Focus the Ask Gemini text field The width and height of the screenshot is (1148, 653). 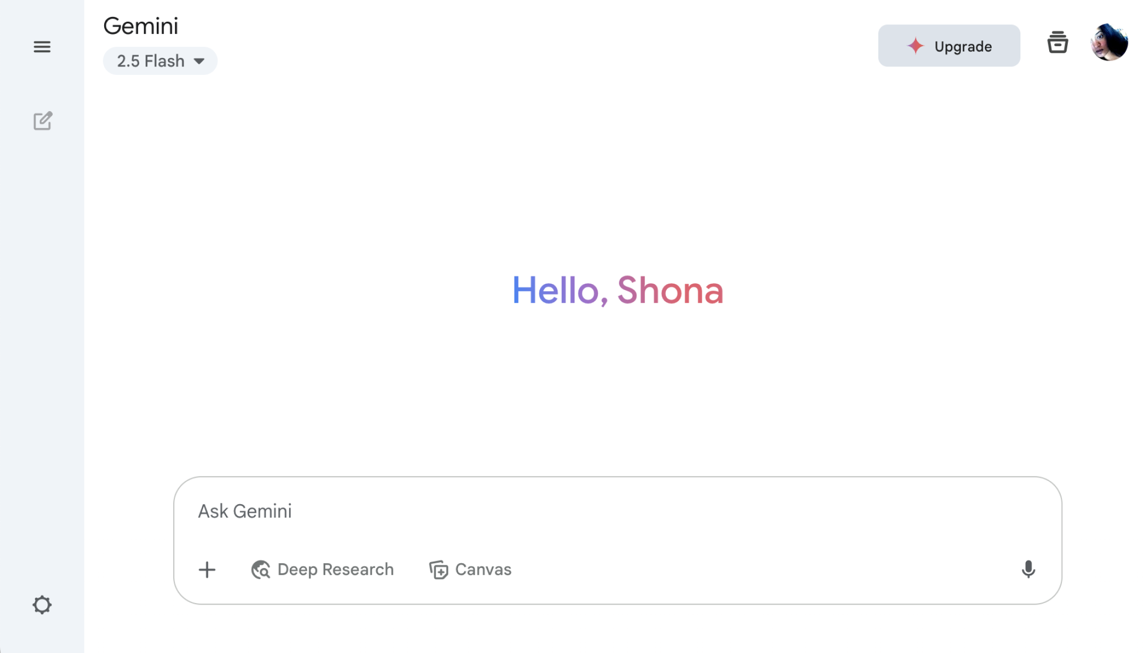point(585,511)
